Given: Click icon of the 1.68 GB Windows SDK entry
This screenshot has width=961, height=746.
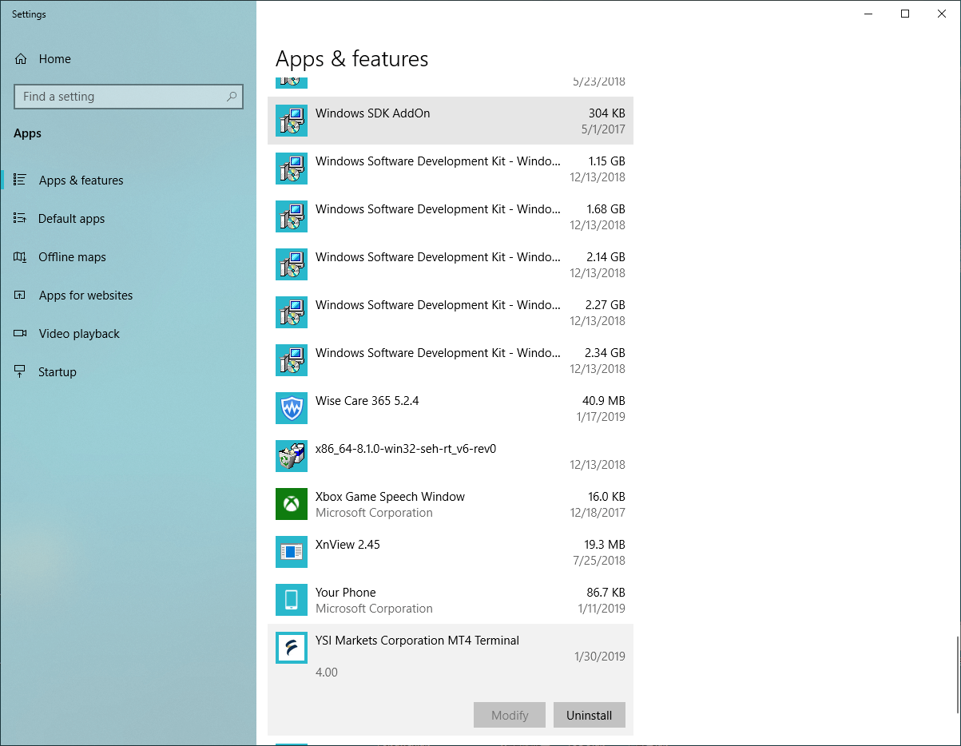Looking at the screenshot, I should point(292,216).
